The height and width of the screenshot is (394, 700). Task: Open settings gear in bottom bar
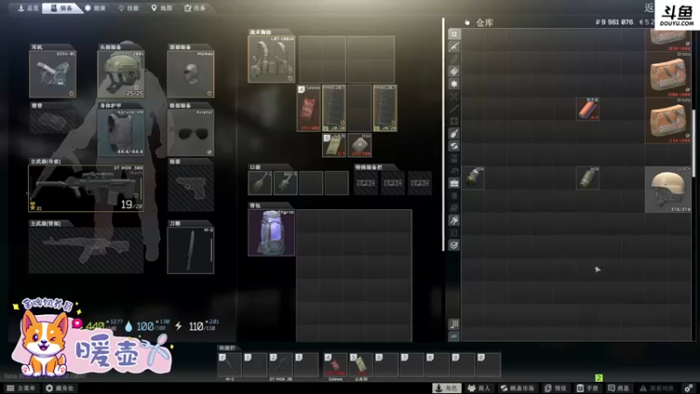(x=689, y=388)
